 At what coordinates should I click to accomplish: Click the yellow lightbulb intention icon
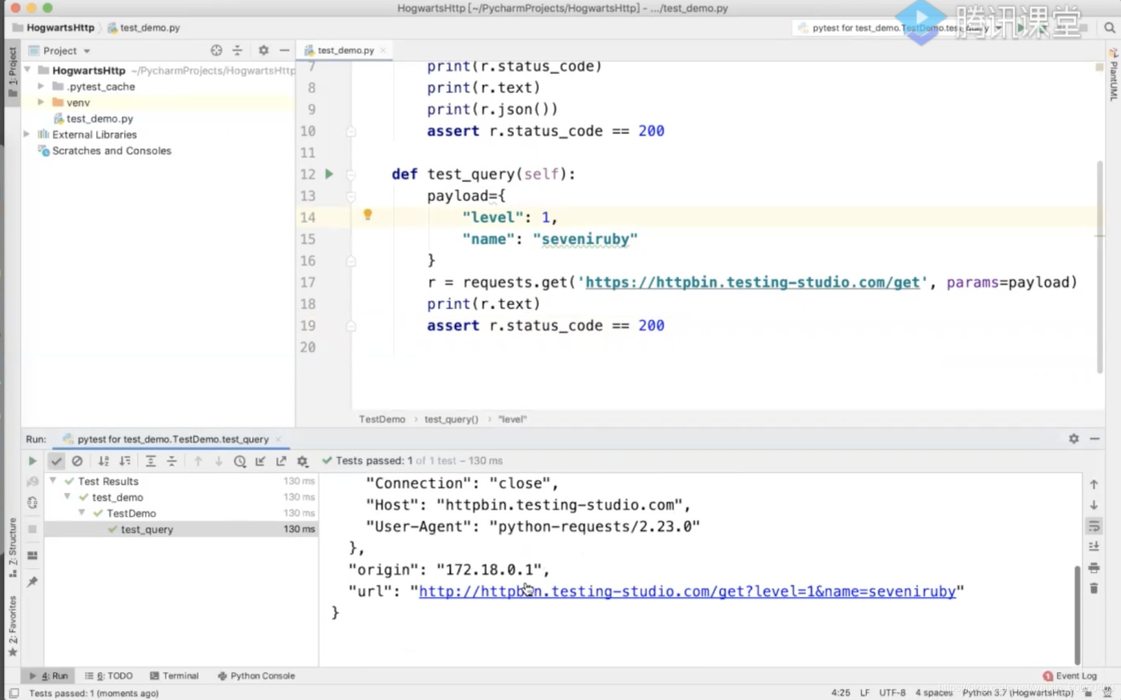pyautogui.click(x=367, y=215)
